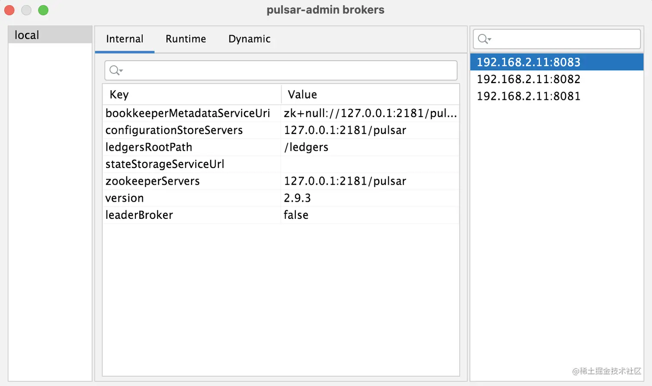This screenshot has height=386, width=652.
Task: Minimize the pulsar-admin brokers window
Action: 26,10
